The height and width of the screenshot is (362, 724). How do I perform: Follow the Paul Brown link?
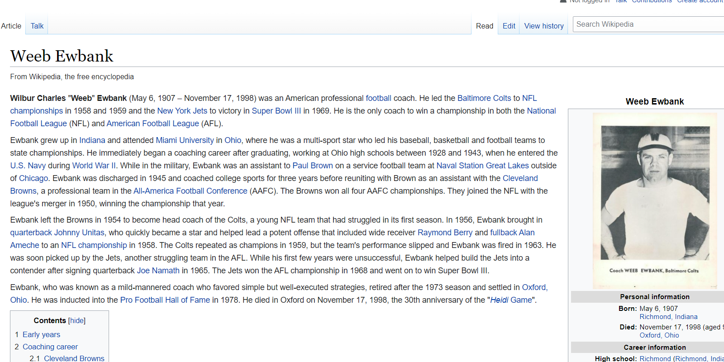pos(313,166)
